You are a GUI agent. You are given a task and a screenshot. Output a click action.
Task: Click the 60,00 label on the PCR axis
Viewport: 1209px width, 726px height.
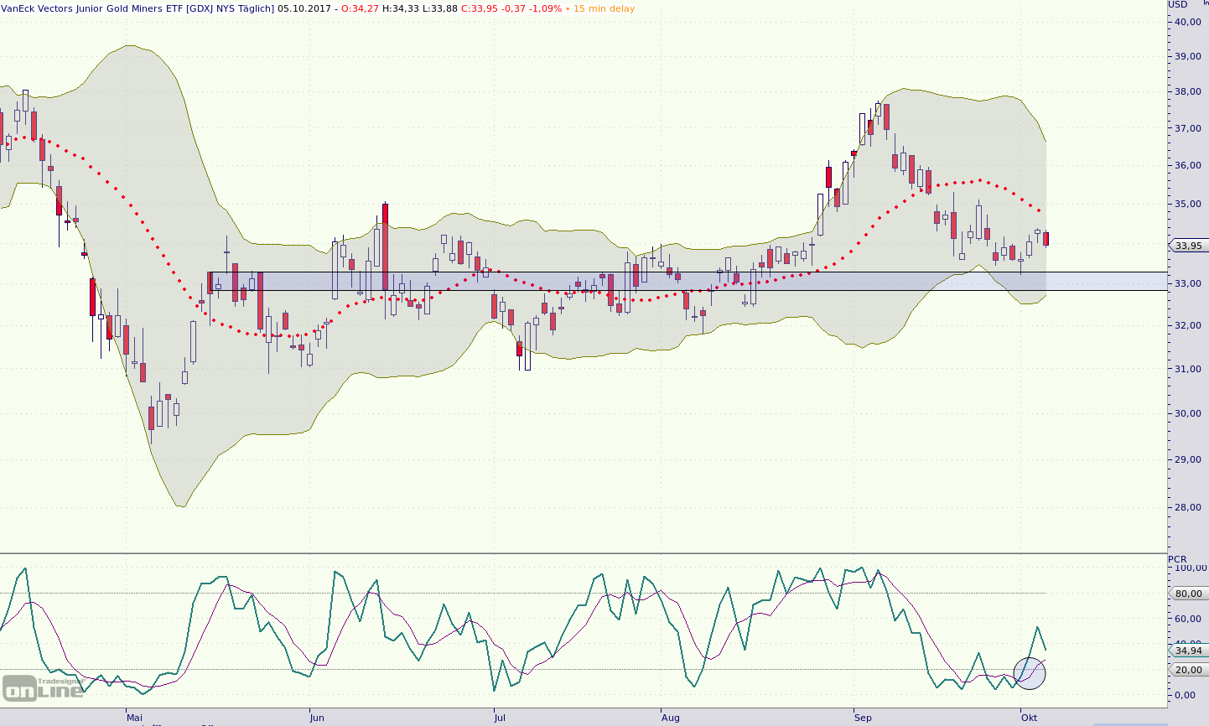1189,620
